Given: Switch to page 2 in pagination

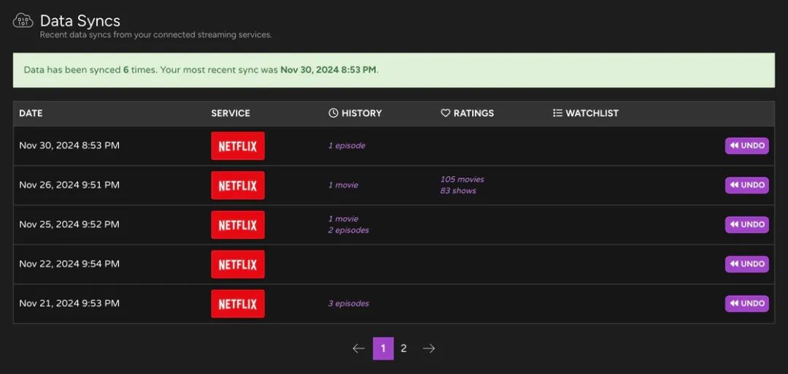Looking at the screenshot, I should (403, 348).
